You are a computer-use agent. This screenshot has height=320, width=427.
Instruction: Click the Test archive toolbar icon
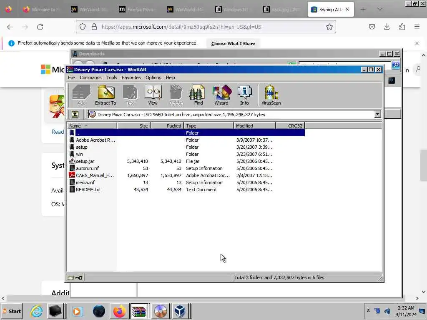[130, 95]
